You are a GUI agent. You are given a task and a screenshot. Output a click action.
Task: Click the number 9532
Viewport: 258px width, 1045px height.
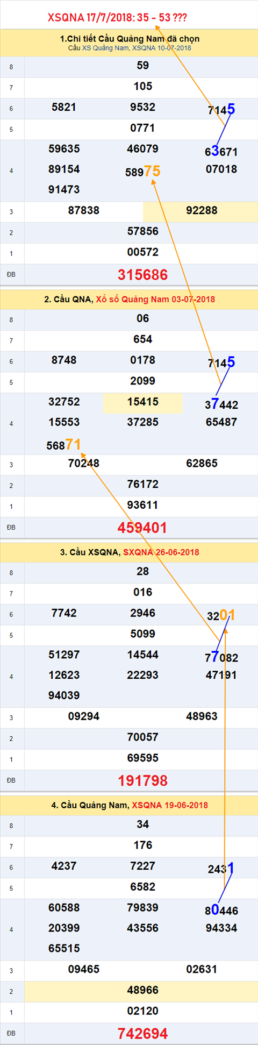[143, 107]
